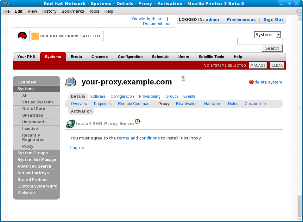Click the admin user link
303x222 pixels.
pyautogui.click(x=212, y=20)
